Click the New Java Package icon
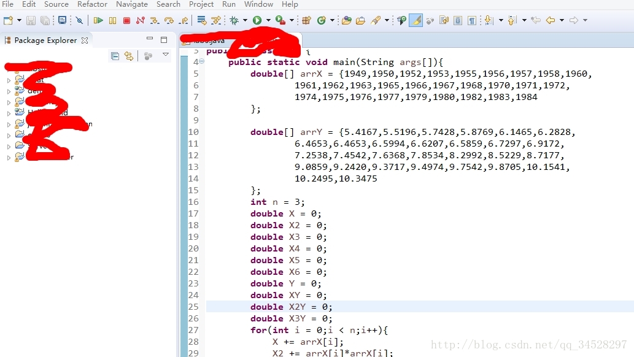Image resolution: width=634 pixels, height=357 pixels. click(x=306, y=20)
